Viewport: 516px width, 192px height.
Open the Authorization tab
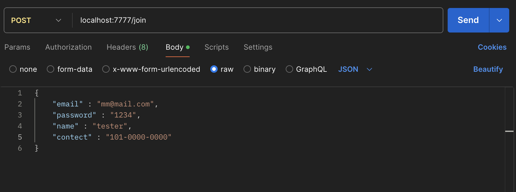coord(68,47)
